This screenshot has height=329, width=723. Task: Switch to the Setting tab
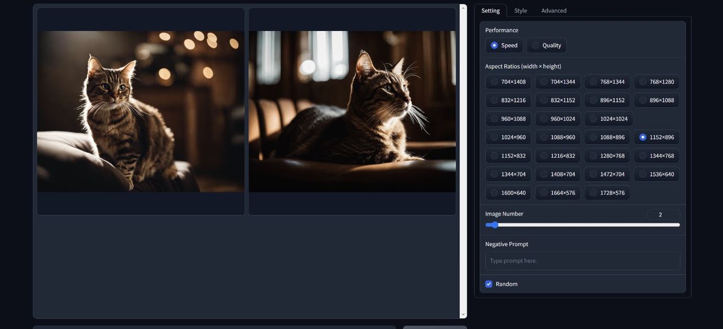490,11
